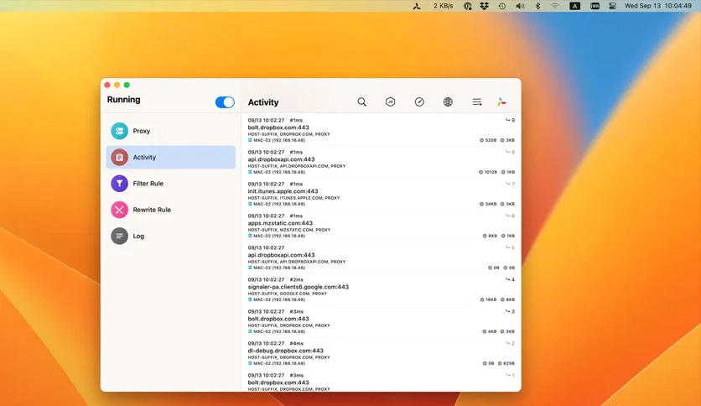Turn off the Running switch
This screenshot has width=701, height=406.
tap(225, 102)
